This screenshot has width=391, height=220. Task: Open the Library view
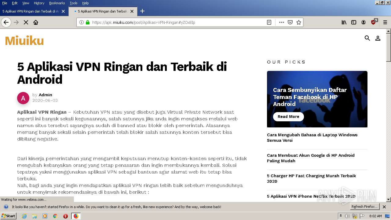(x=344, y=22)
